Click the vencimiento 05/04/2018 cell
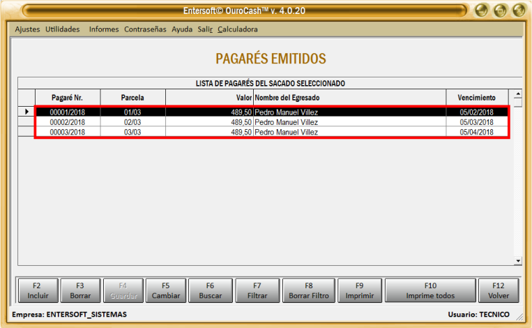The image size is (532, 328). (x=477, y=132)
